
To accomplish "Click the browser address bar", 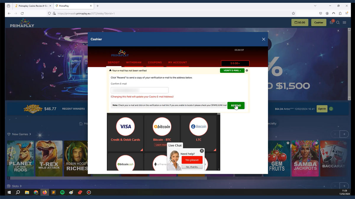I will click(x=172, y=13).
